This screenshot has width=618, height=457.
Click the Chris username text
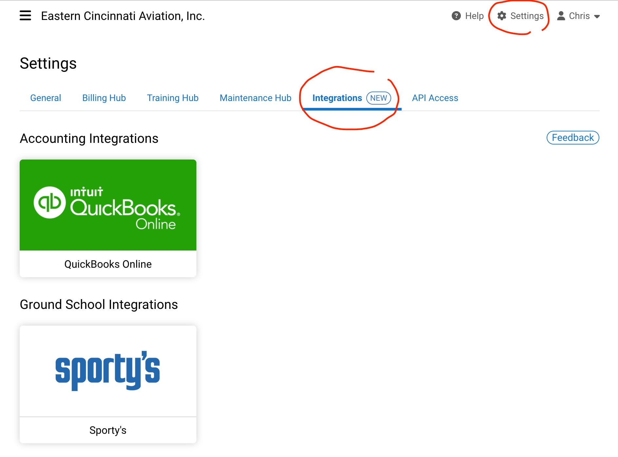(579, 16)
